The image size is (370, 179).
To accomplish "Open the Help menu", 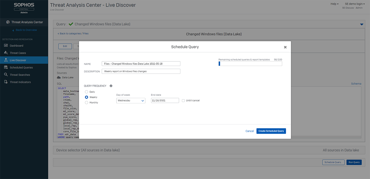I will point(335,4).
